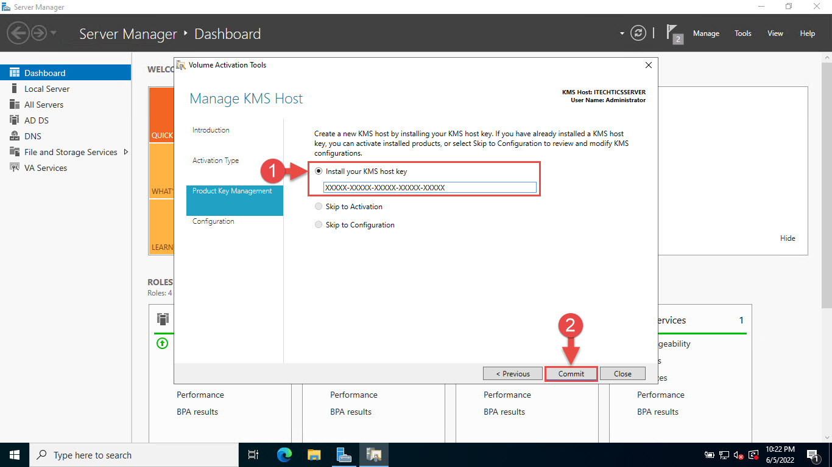Screen dimensions: 832x467
Task: Click the Hide link on the right
Action: pos(788,238)
